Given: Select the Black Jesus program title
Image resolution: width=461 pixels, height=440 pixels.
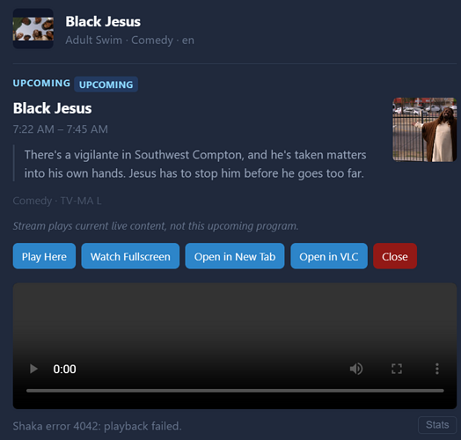Looking at the screenshot, I should [x=52, y=108].
